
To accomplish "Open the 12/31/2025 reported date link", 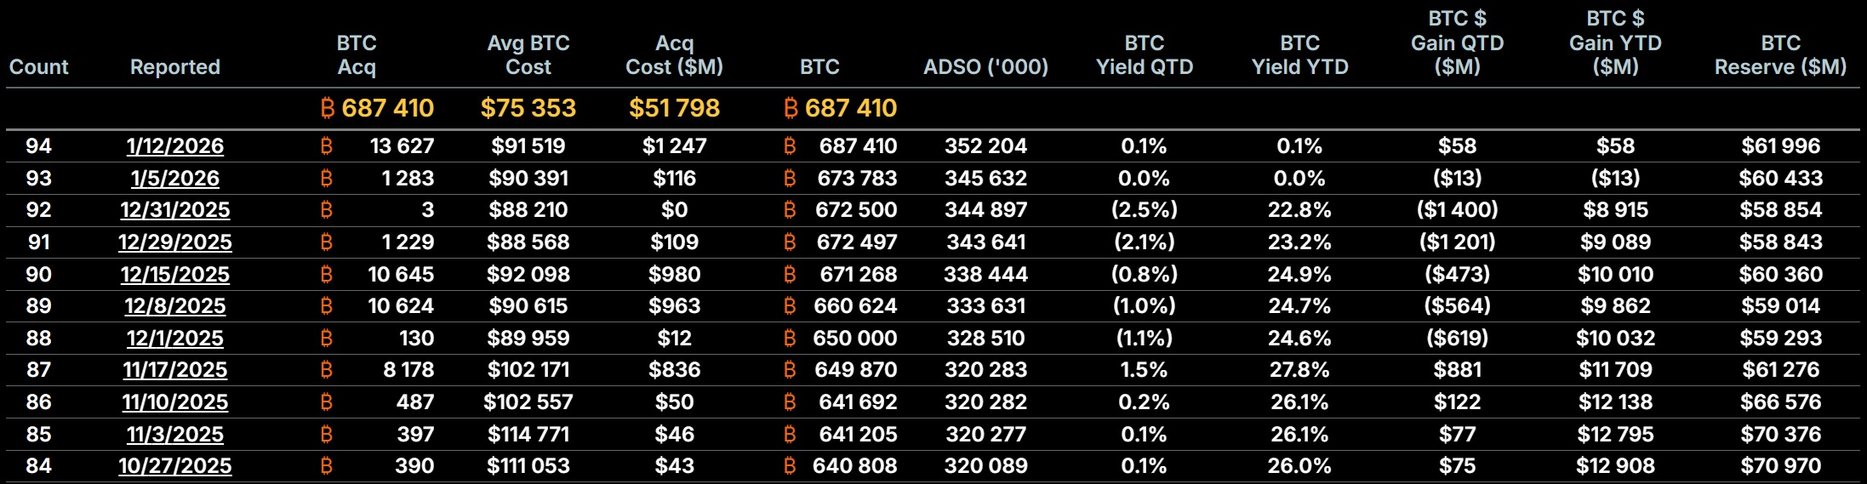I will pyautogui.click(x=175, y=210).
